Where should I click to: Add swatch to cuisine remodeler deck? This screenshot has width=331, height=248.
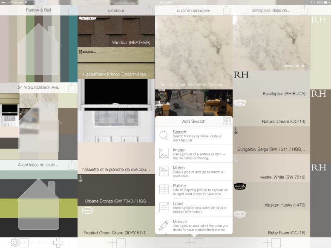(194, 243)
